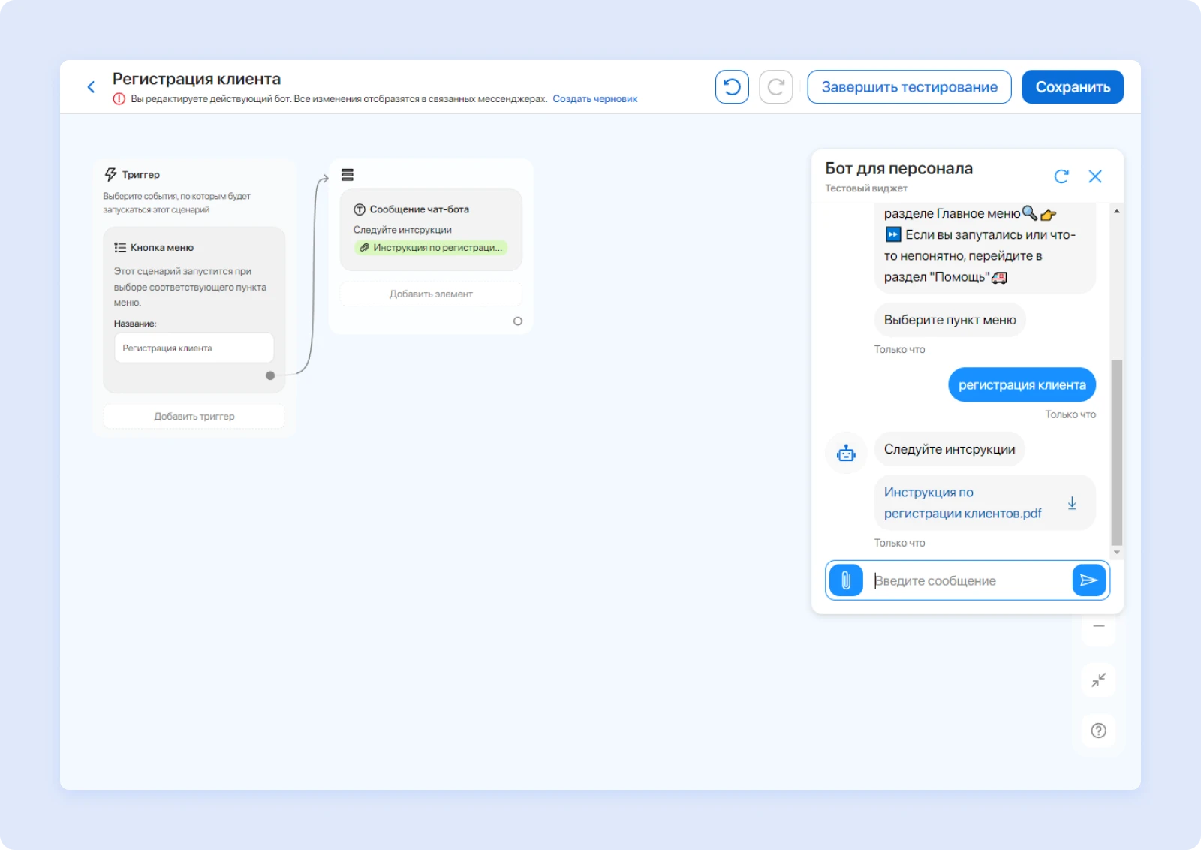
Task: Click Завершить тестирование
Action: point(908,86)
